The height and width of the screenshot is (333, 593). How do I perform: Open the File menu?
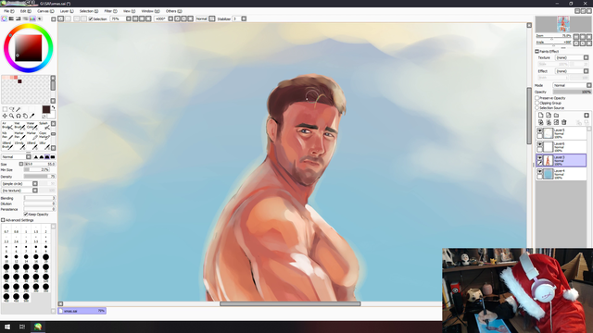click(8, 11)
